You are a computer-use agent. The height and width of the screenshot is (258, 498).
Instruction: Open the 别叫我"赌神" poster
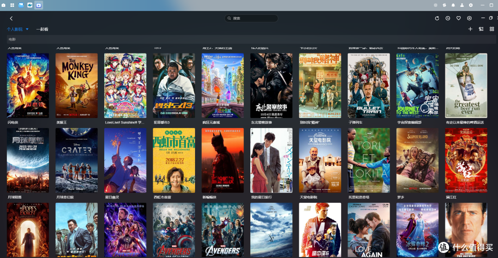tap(320, 86)
